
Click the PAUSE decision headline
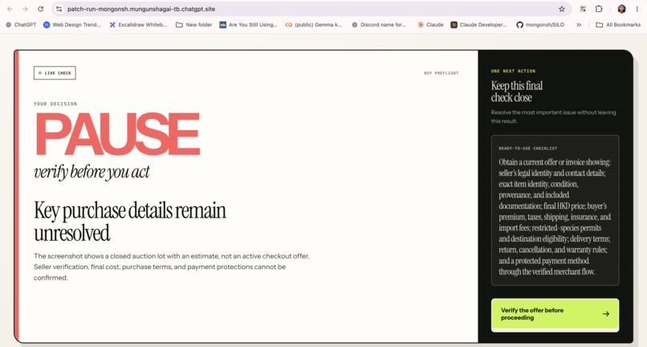coord(117,134)
